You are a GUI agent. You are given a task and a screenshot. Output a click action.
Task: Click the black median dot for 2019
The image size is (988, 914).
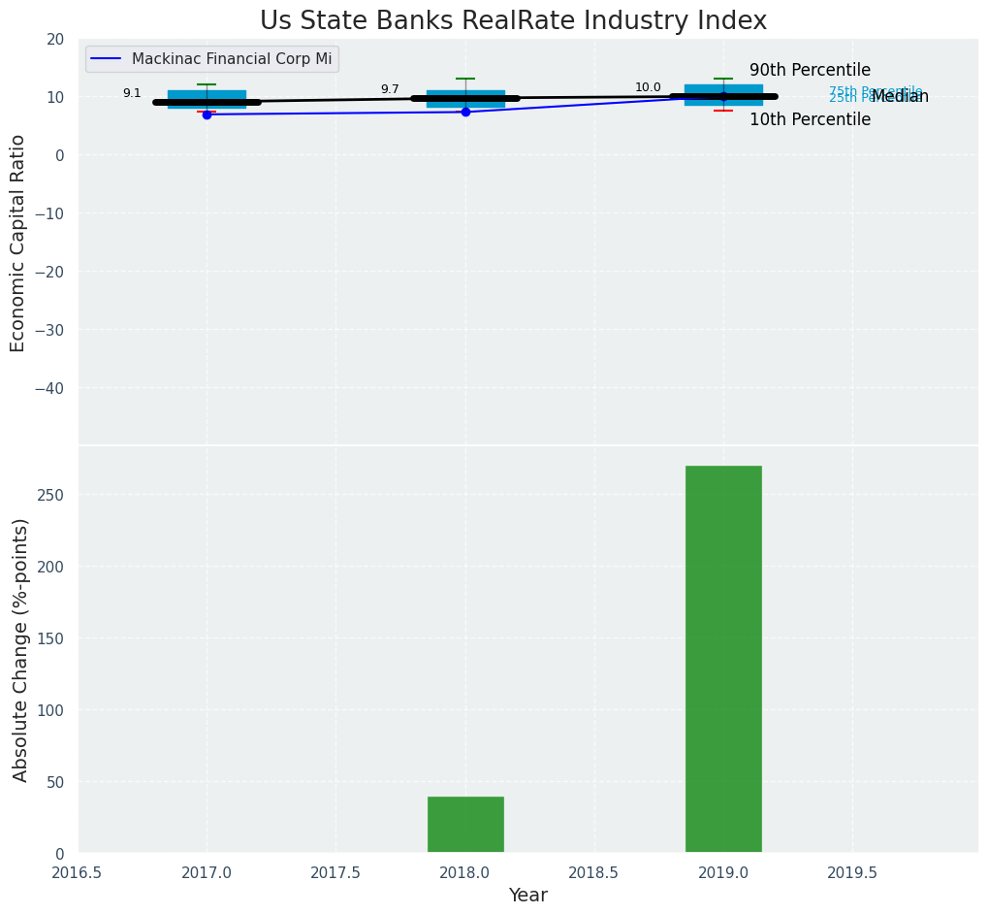723,96
